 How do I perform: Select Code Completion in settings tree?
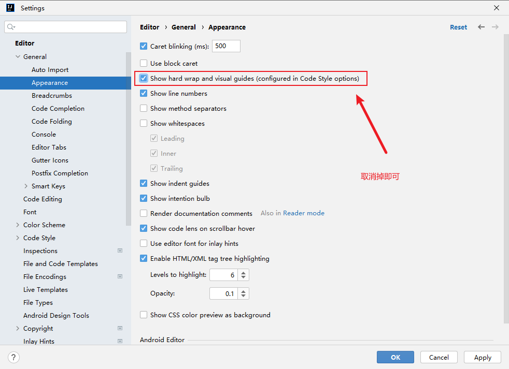tap(58, 109)
